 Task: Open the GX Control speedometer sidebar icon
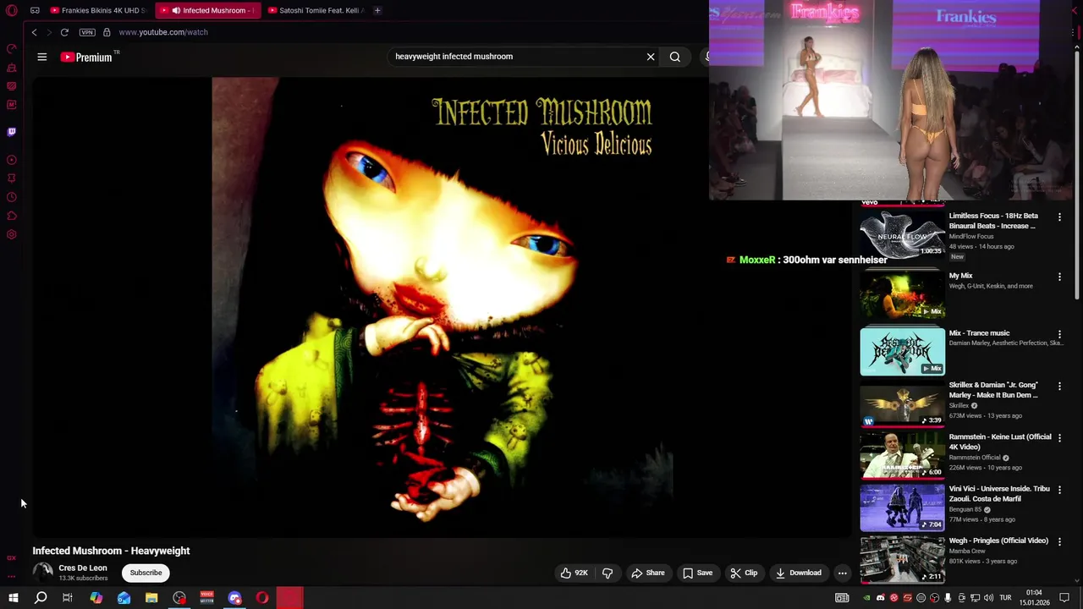tap(12, 49)
